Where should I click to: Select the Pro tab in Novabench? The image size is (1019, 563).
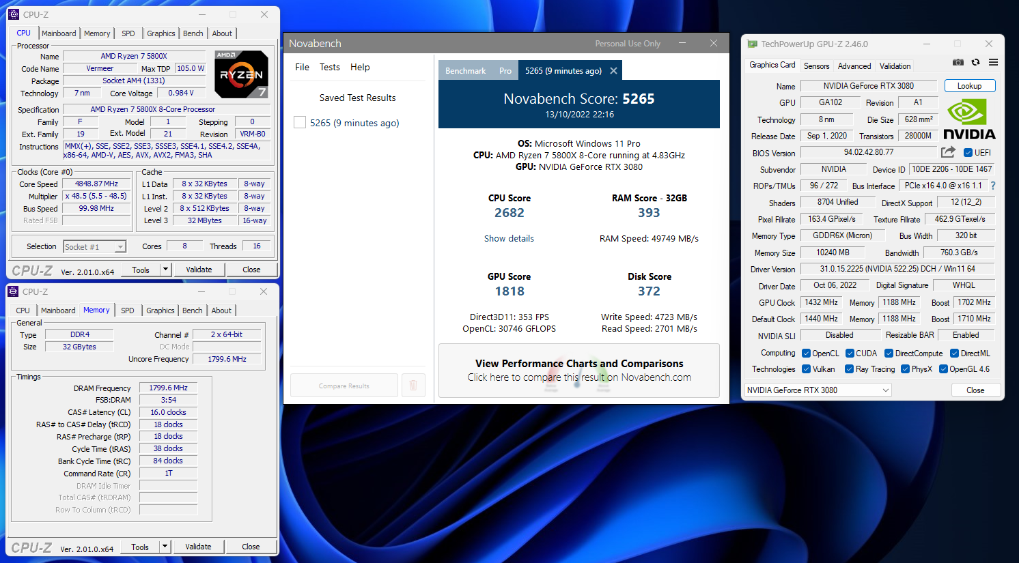(x=505, y=71)
